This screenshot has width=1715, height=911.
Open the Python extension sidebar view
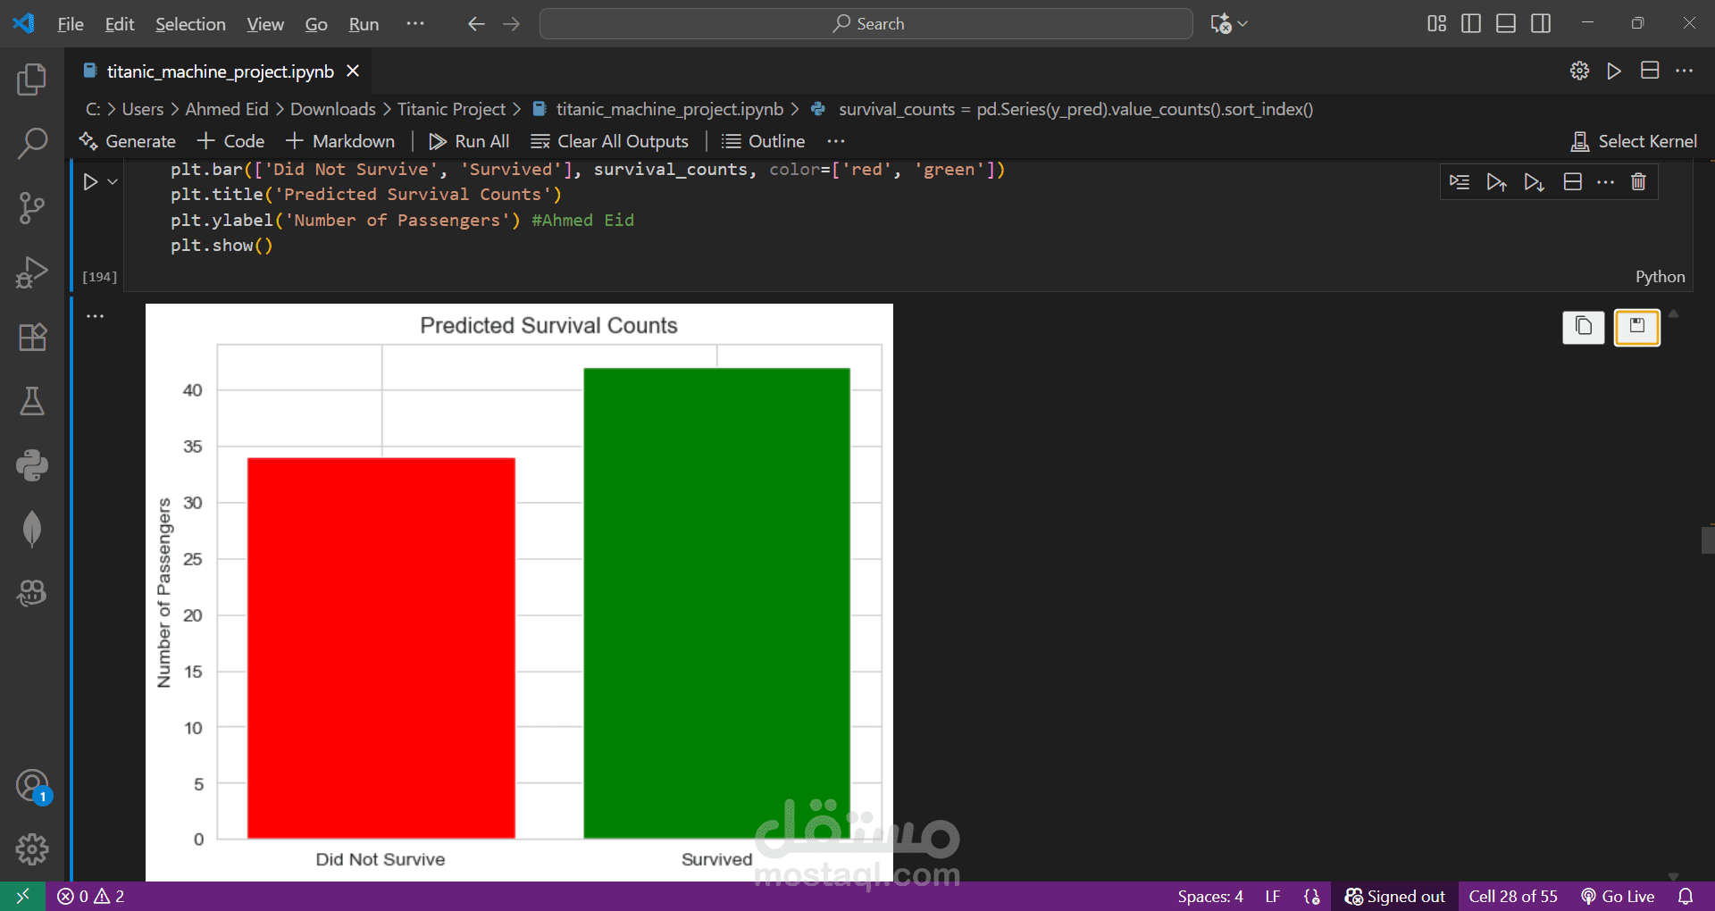32,465
